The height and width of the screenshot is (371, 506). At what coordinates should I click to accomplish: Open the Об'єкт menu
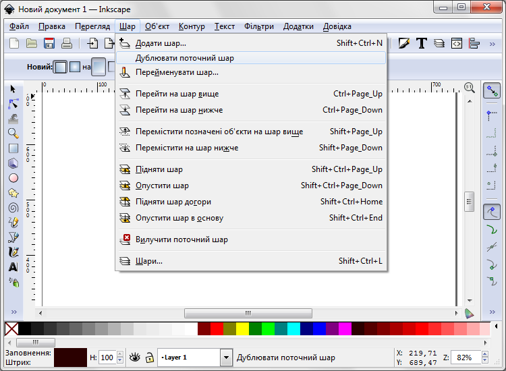click(157, 26)
